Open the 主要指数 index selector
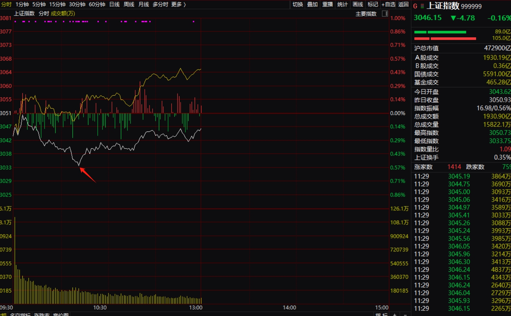The width and height of the screenshot is (511, 316). coord(366,14)
